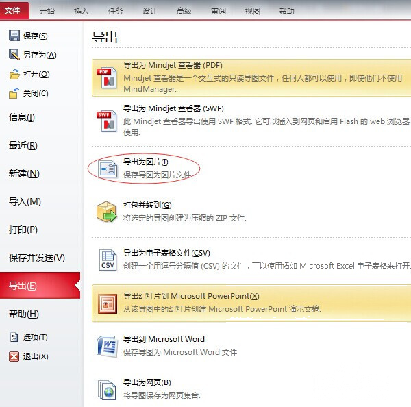The width and height of the screenshot is (411, 407).
Task: Open the 导入(M) page
Action: tap(25, 201)
